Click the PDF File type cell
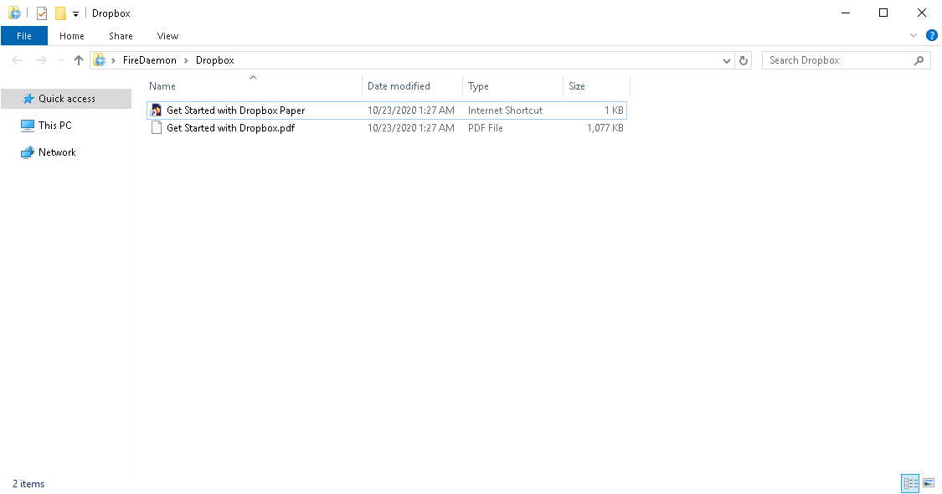 pyautogui.click(x=486, y=128)
